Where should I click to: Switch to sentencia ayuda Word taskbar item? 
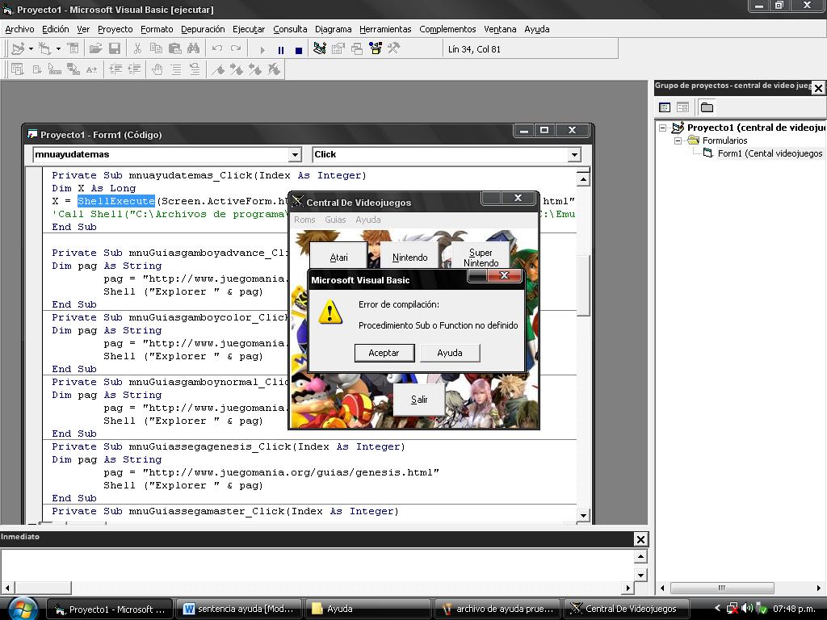click(x=239, y=609)
